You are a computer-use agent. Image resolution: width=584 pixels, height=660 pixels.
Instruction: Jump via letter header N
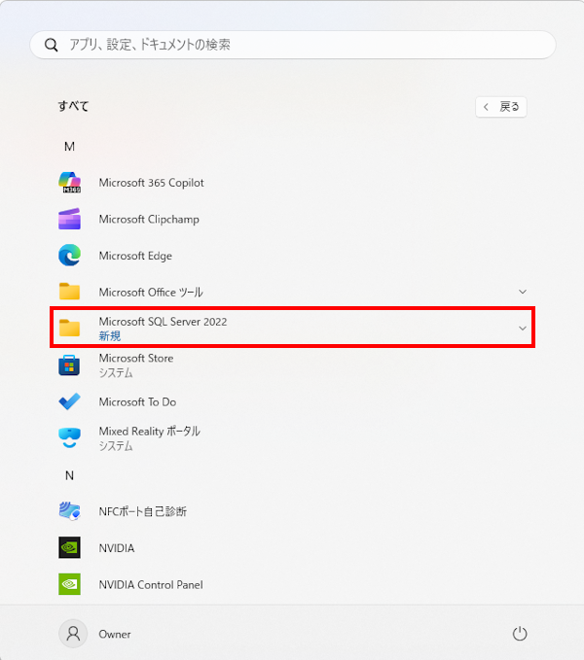pyautogui.click(x=69, y=475)
